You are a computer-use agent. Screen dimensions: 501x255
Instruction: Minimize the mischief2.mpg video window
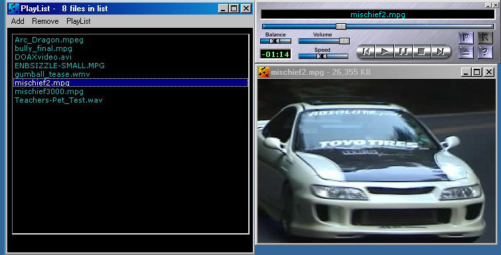(466, 72)
